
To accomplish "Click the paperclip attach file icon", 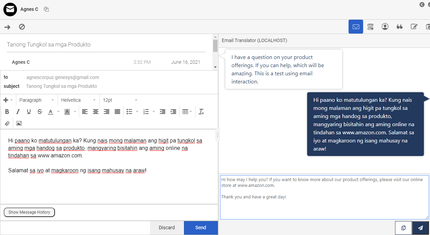I will pyautogui.click(x=7, y=123).
